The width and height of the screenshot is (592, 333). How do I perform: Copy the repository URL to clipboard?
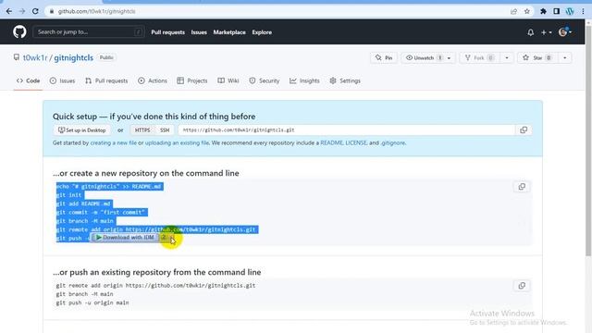pos(524,129)
